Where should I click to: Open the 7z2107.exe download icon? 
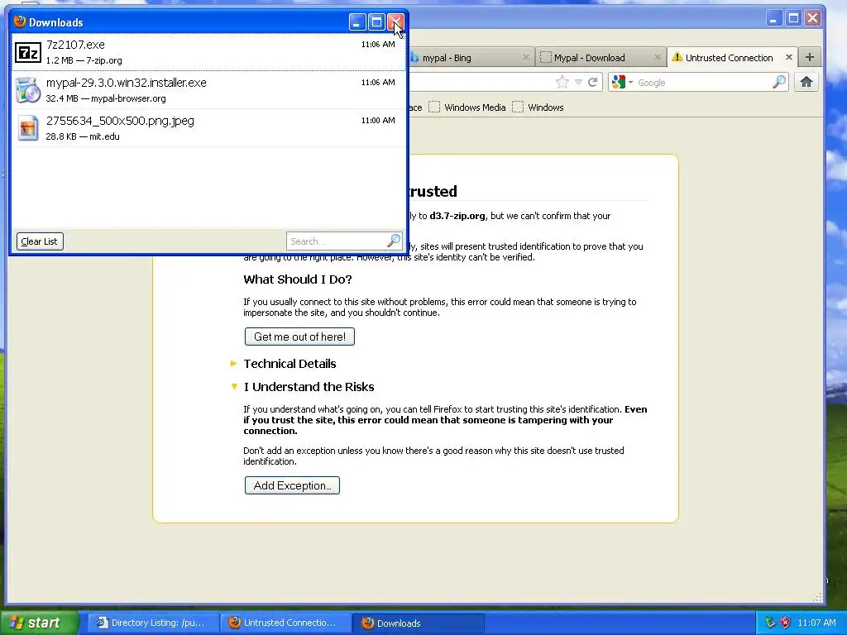coord(27,52)
